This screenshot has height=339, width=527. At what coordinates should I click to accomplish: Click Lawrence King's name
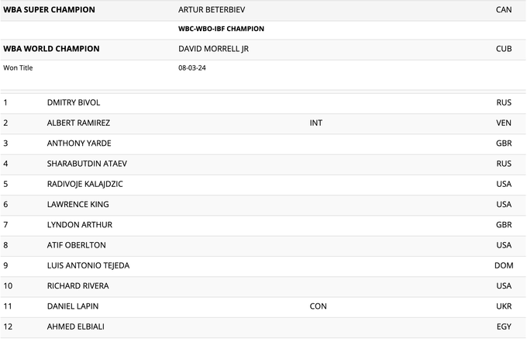click(x=77, y=205)
